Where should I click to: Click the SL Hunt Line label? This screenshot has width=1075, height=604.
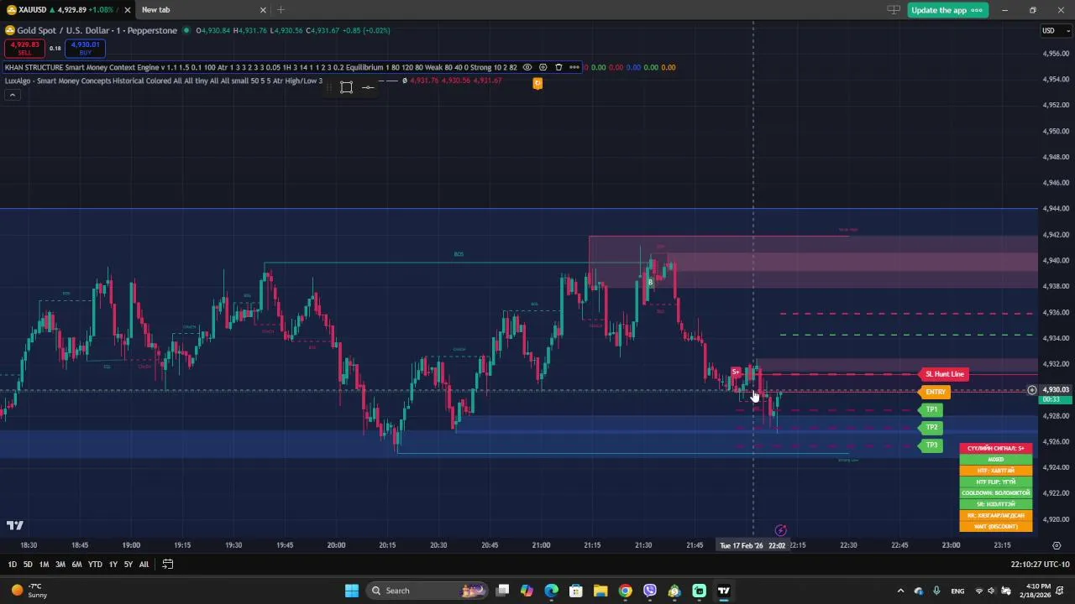pyautogui.click(x=944, y=374)
